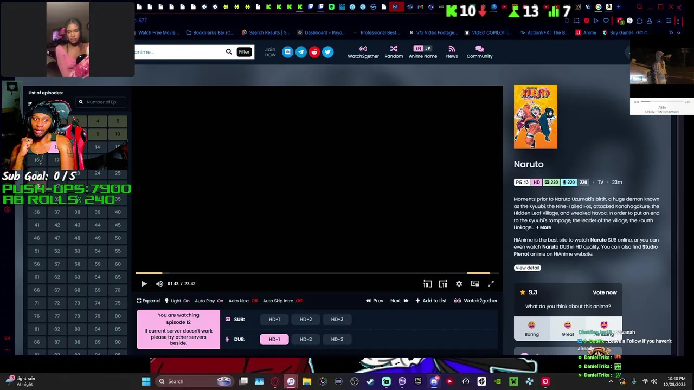Select SUB server HD-2
The image size is (694, 390).
click(x=306, y=320)
